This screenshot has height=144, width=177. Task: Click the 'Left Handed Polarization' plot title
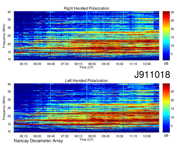[x=86, y=81]
